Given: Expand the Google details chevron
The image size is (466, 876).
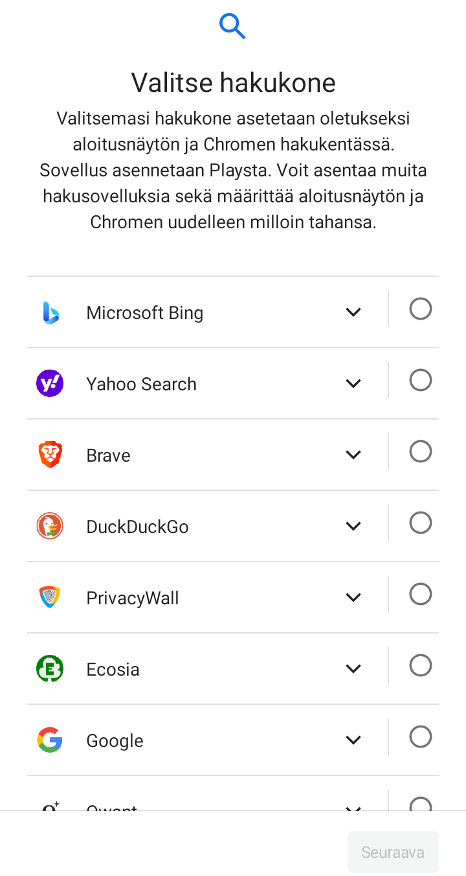Looking at the screenshot, I should click(x=353, y=740).
